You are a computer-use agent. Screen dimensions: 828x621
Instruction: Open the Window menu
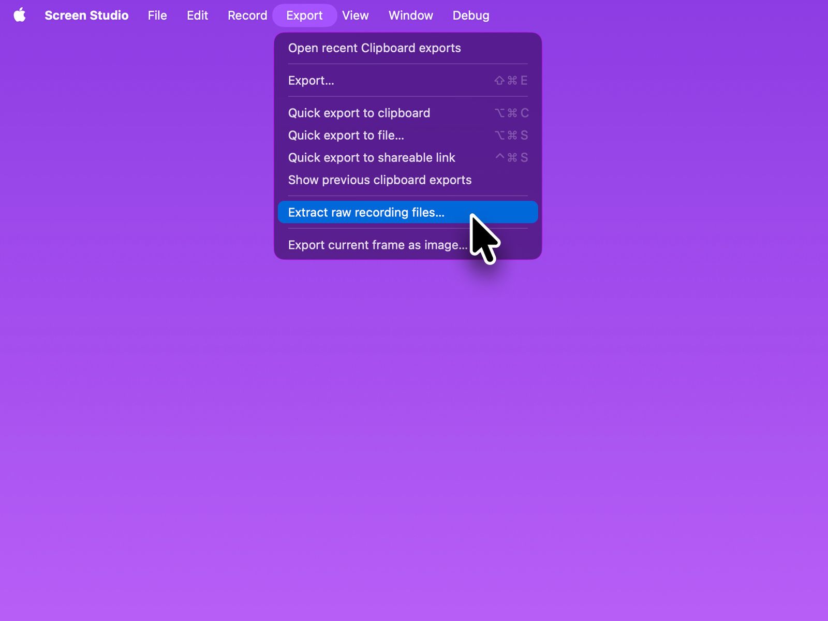click(411, 16)
